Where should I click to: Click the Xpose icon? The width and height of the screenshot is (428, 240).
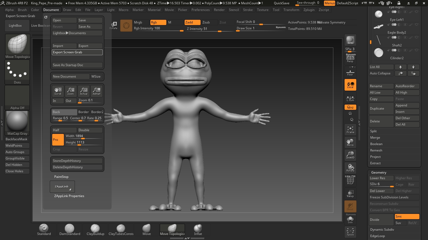point(350,232)
